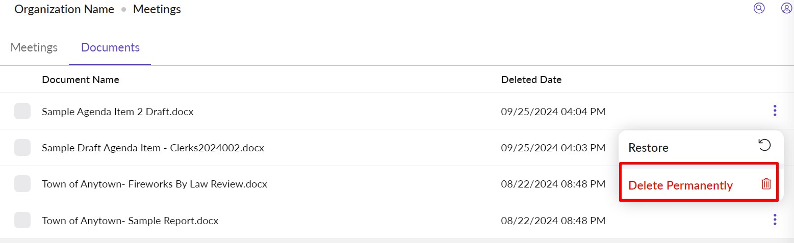The height and width of the screenshot is (243, 794).
Task: Sort by the Document Name column header
Action: (x=81, y=79)
